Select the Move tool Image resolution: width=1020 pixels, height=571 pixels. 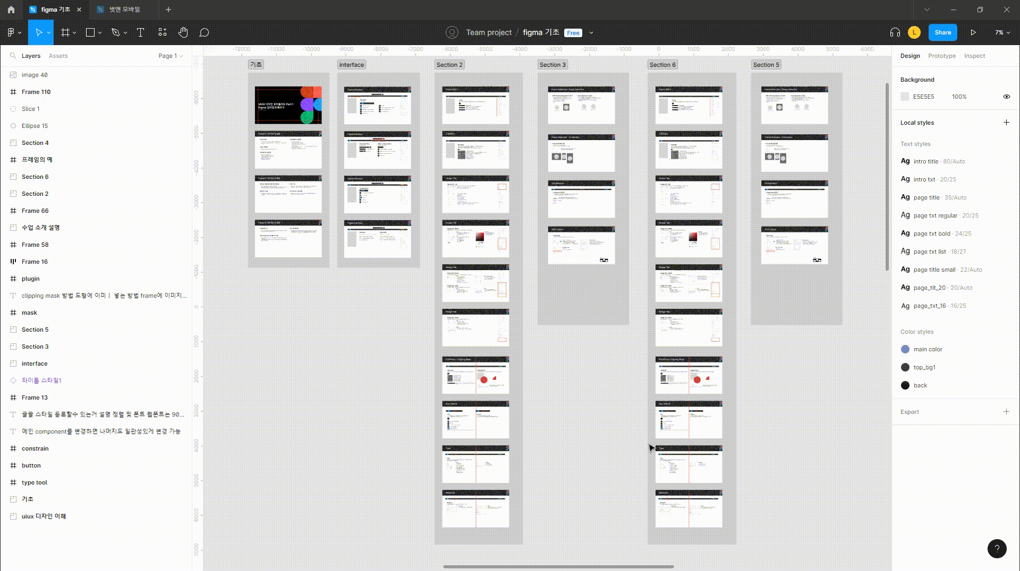38,32
